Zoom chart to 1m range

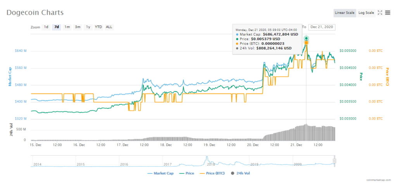pos(67,27)
